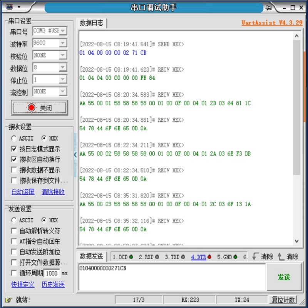Screen dimensions: 308x308
Task: Click the RX:223 counter in status bar
Action: tap(190, 300)
